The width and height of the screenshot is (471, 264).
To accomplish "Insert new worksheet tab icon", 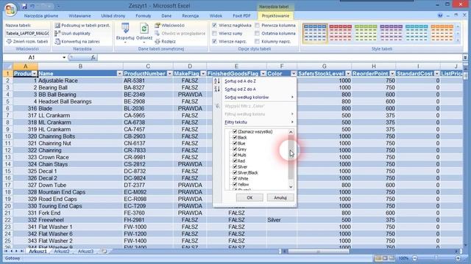I will (104, 252).
